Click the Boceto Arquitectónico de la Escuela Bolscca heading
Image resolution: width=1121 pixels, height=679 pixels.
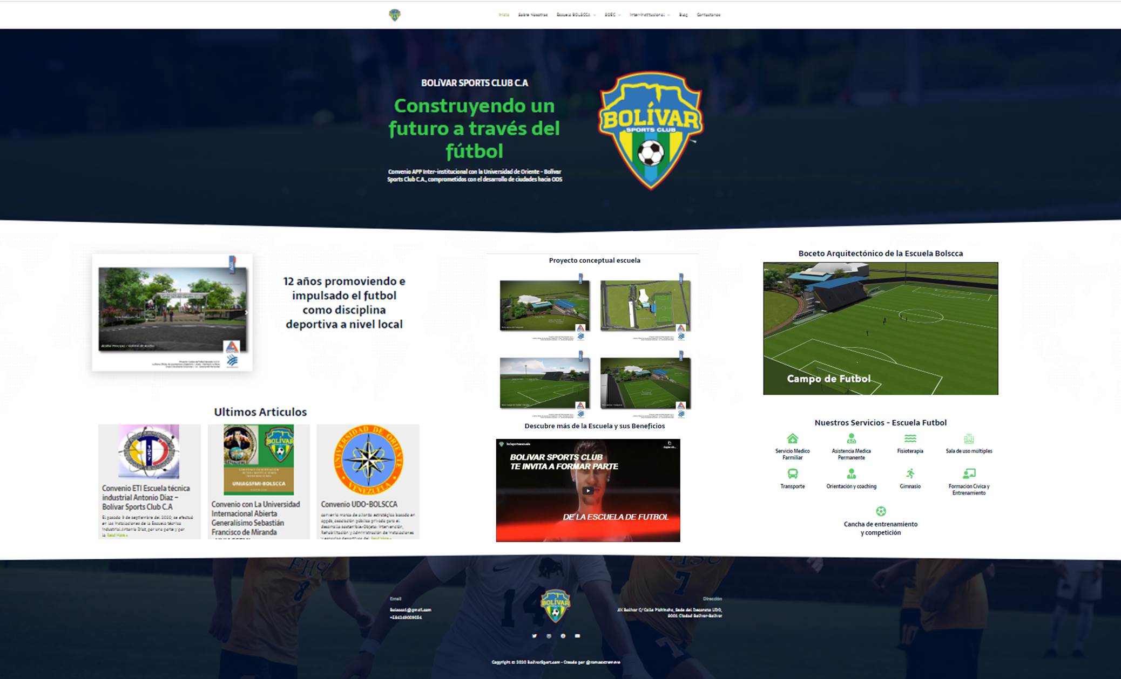880,253
